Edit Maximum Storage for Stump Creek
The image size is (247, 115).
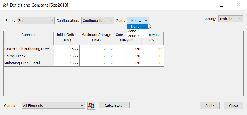(96, 56)
